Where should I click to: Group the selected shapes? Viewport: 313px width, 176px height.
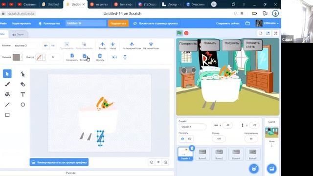pyautogui.click(x=67, y=45)
